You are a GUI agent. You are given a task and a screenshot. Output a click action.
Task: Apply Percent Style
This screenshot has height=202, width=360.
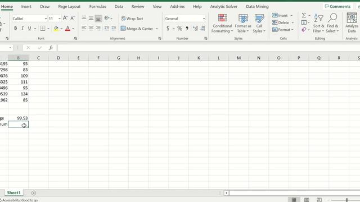pos(180,29)
